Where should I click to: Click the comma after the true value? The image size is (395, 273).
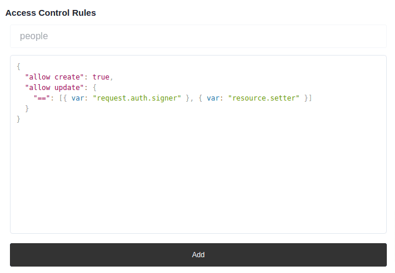pyautogui.click(x=111, y=77)
